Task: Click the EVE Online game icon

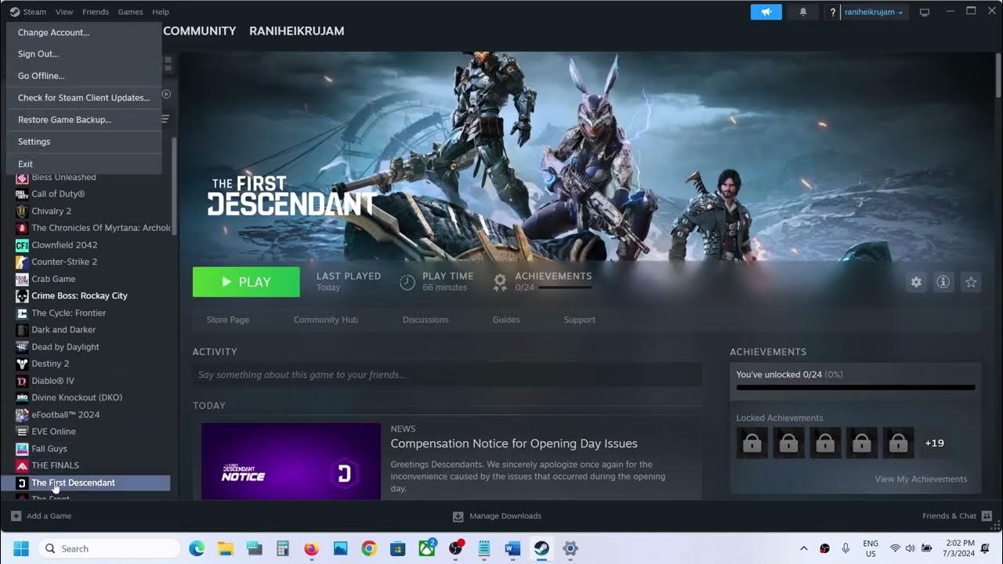Action: [x=22, y=432]
